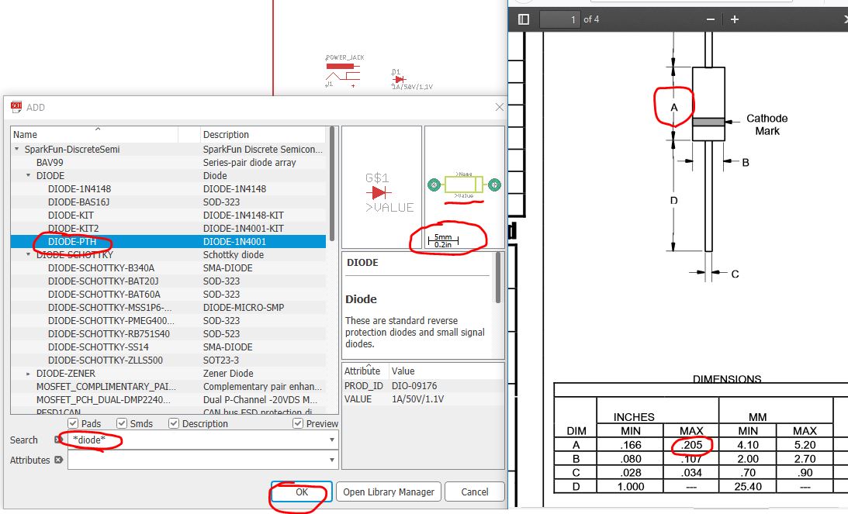Zoom out the PDF with minus icon
This screenshot has width=848, height=514.
click(709, 19)
